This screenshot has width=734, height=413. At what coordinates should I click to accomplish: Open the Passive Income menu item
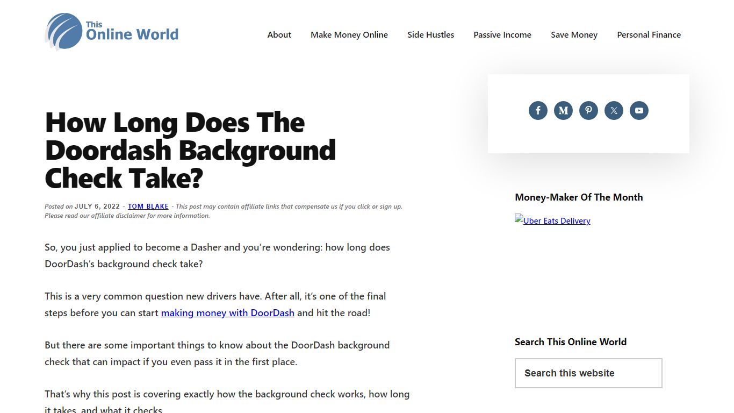click(x=502, y=34)
